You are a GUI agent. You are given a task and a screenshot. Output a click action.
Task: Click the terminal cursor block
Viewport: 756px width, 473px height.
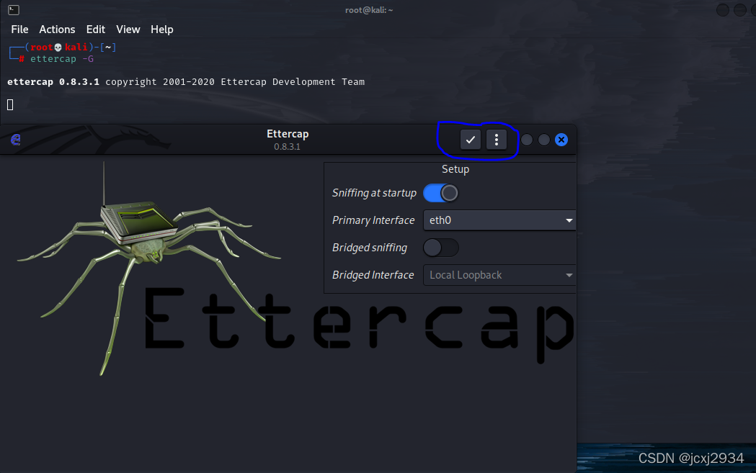(10, 104)
